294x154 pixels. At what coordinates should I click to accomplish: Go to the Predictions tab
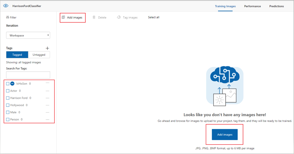pyautogui.click(x=276, y=6)
